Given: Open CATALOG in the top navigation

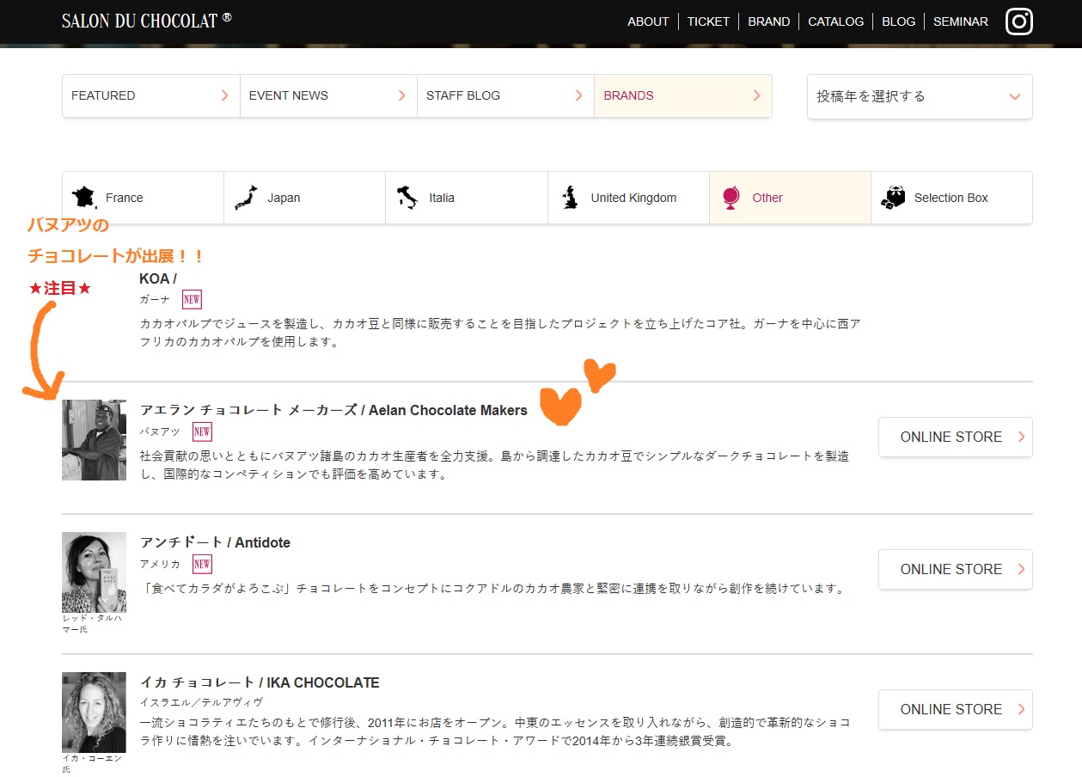Looking at the screenshot, I should pos(836,21).
